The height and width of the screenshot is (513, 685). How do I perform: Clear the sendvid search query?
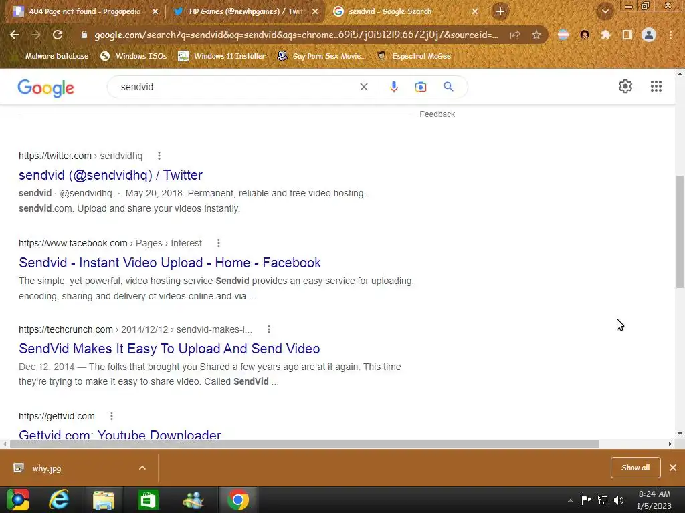[x=363, y=87]
